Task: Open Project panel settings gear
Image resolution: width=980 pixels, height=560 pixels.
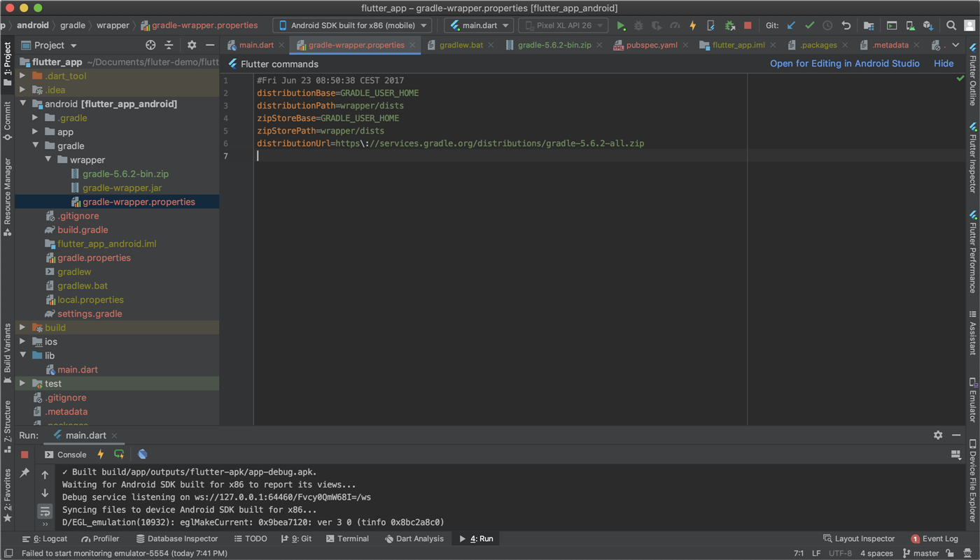Action: (192, 45)
